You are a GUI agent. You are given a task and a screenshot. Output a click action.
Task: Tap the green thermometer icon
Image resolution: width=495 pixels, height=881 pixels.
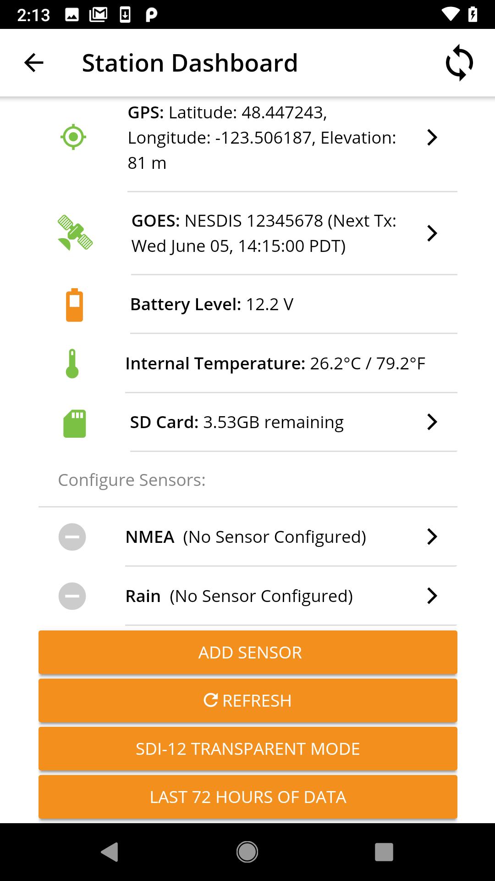[72, 363]
